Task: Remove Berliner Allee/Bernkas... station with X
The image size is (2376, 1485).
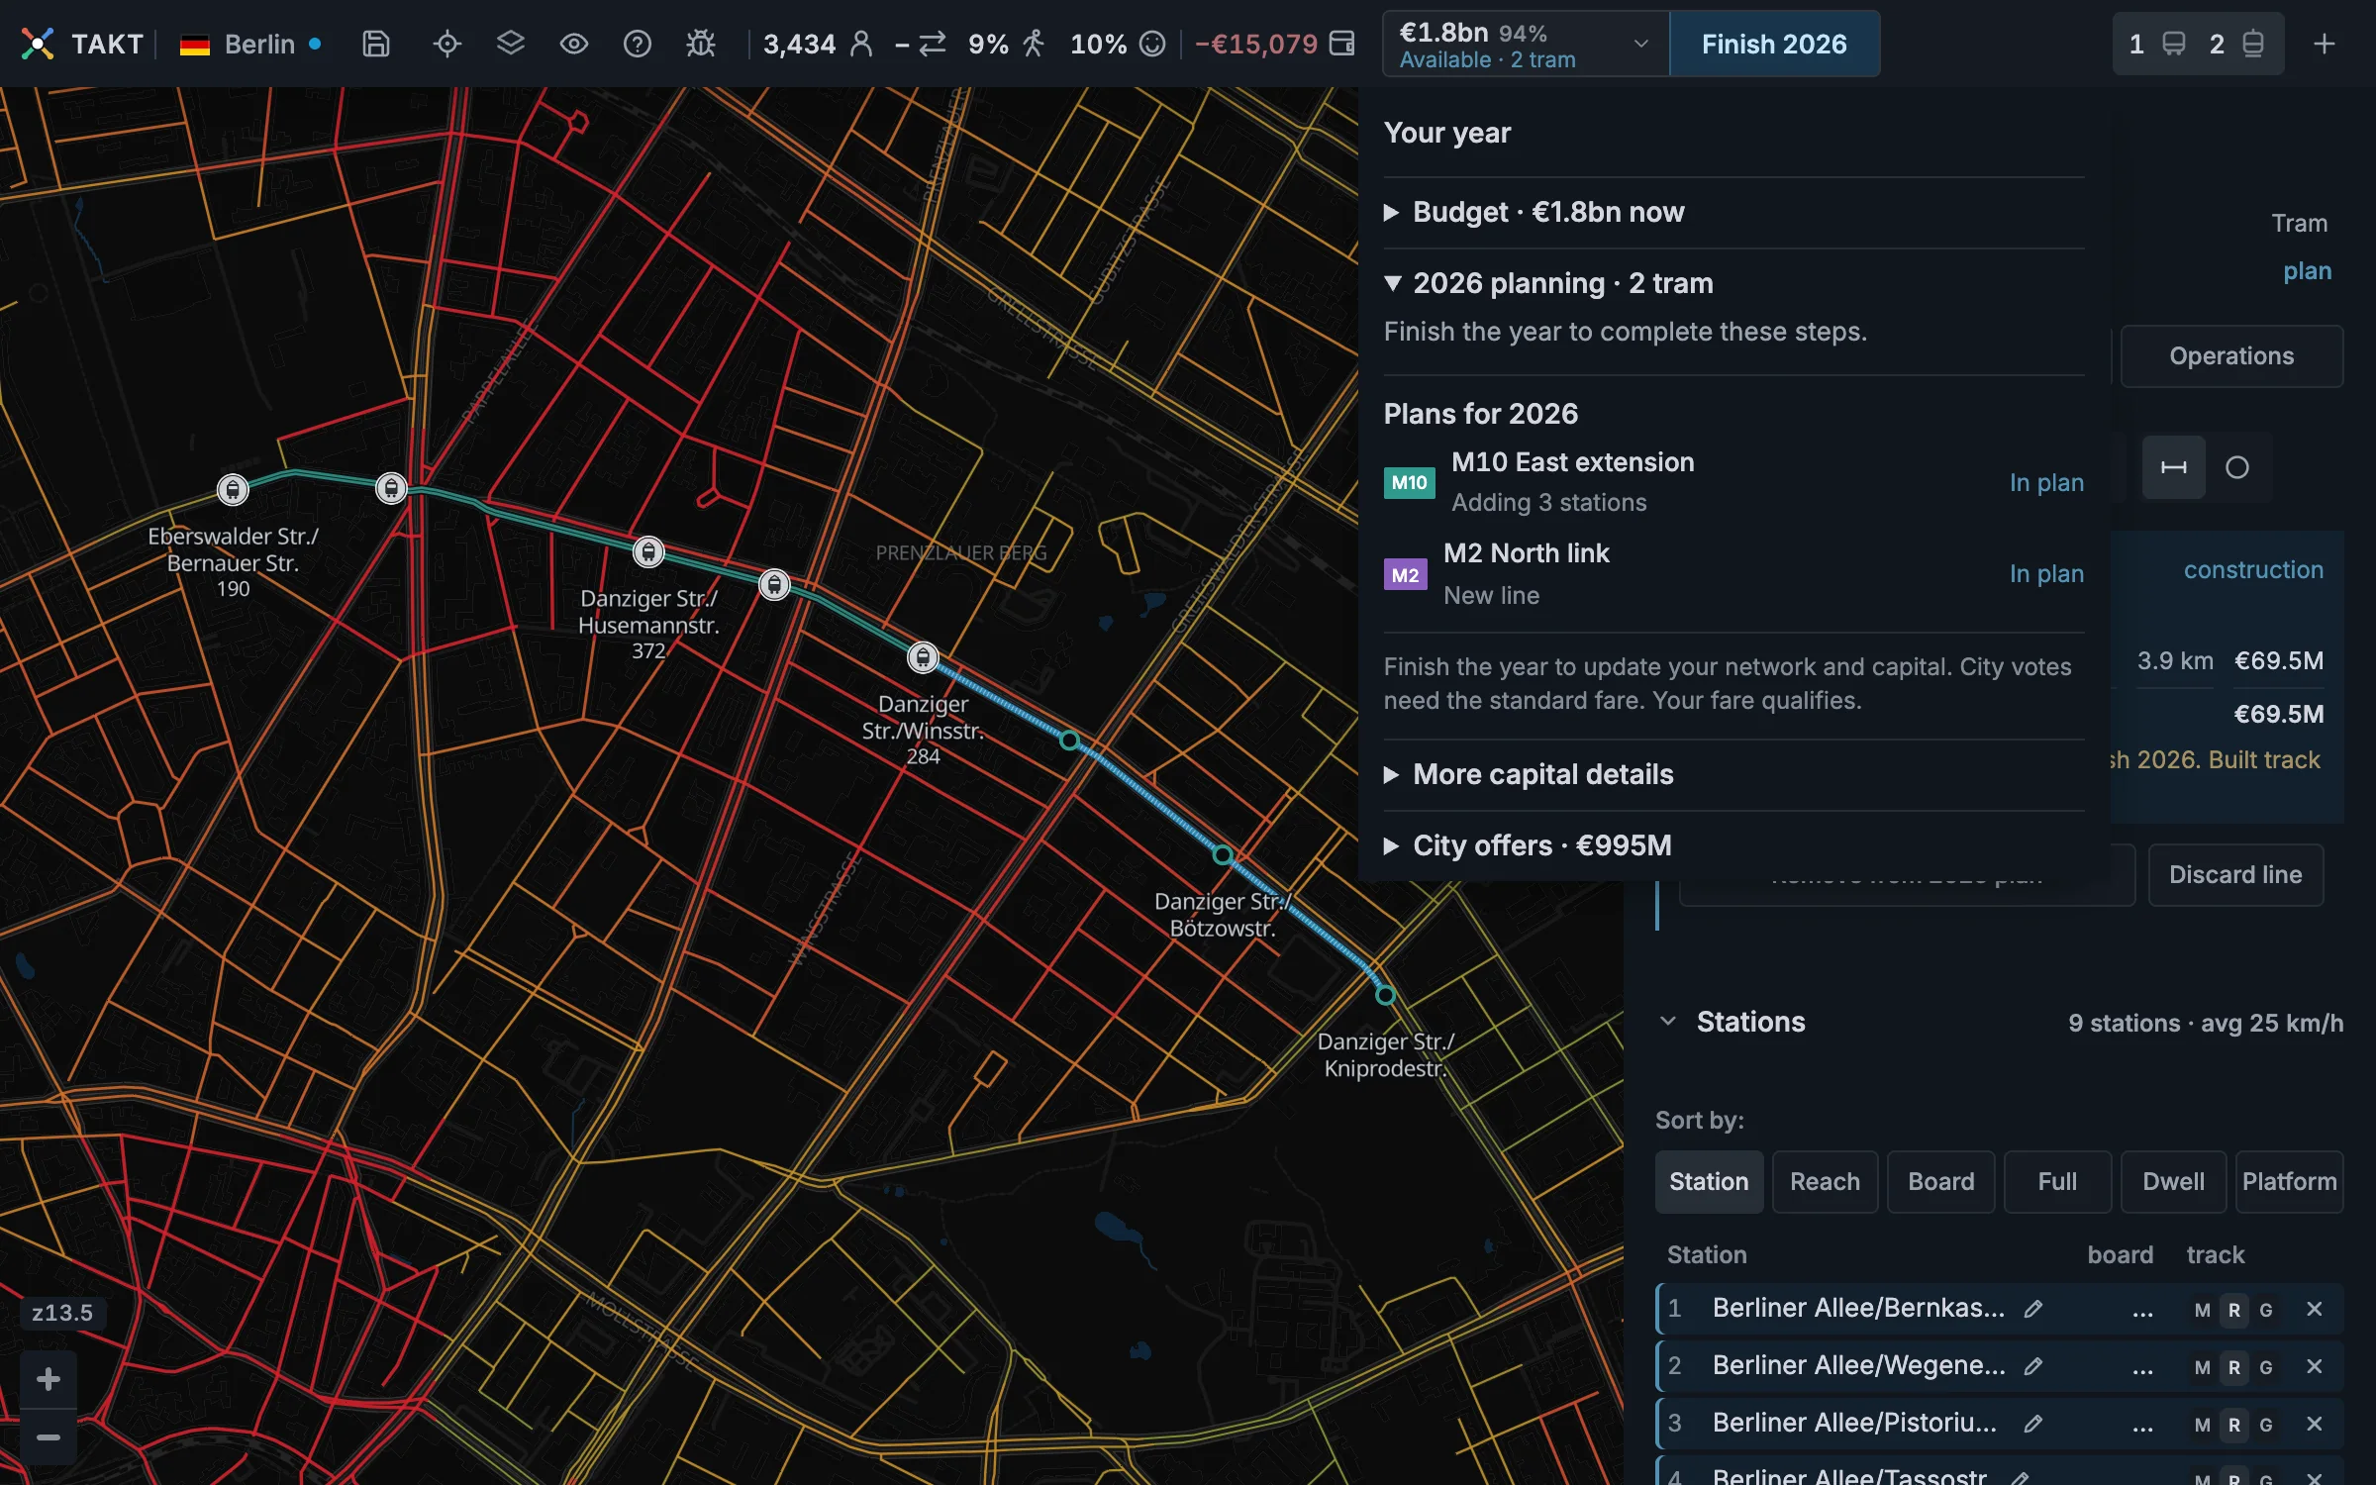Action: (x=2315, y=1309)
